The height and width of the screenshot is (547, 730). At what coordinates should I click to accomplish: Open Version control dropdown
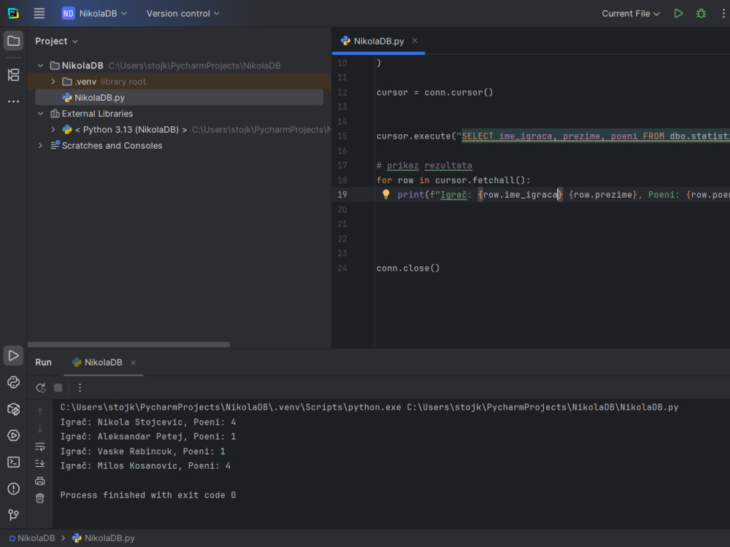tap(183, 13)
